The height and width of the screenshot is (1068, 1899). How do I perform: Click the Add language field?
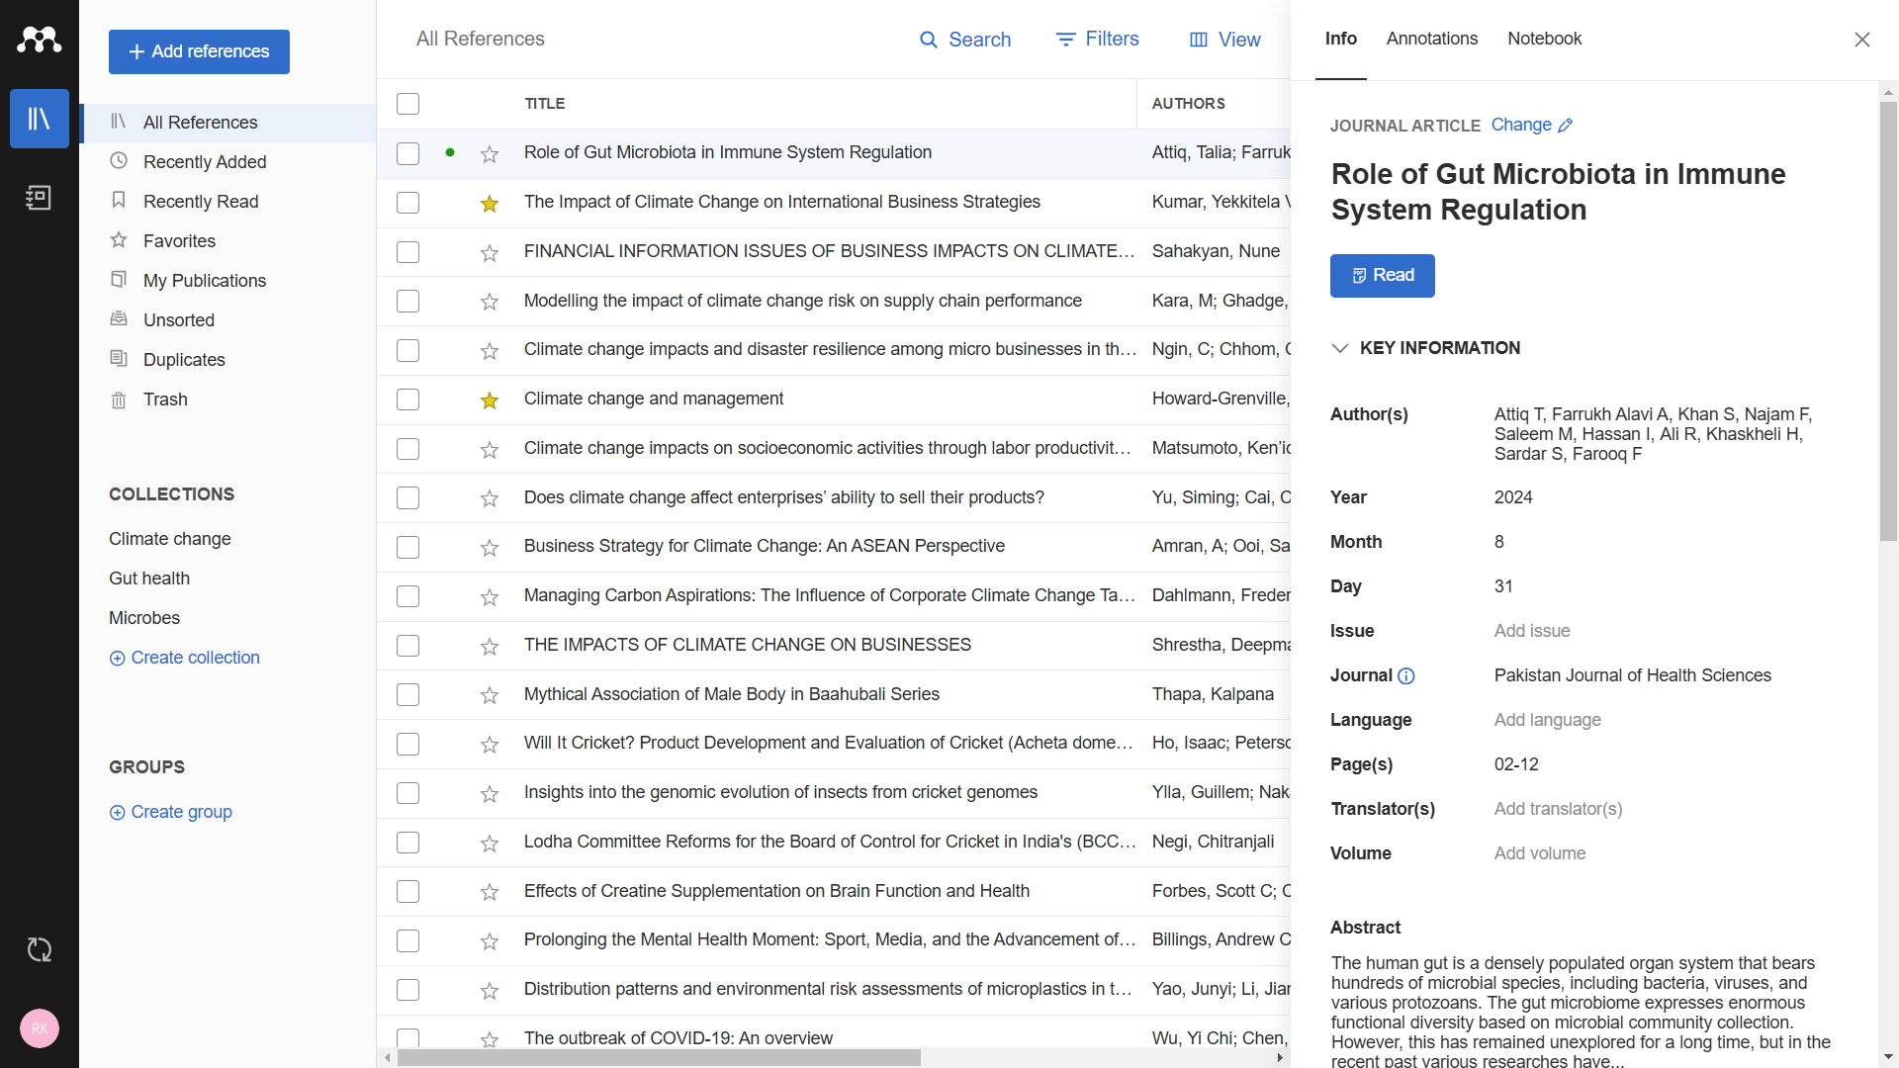(1547, 721)
